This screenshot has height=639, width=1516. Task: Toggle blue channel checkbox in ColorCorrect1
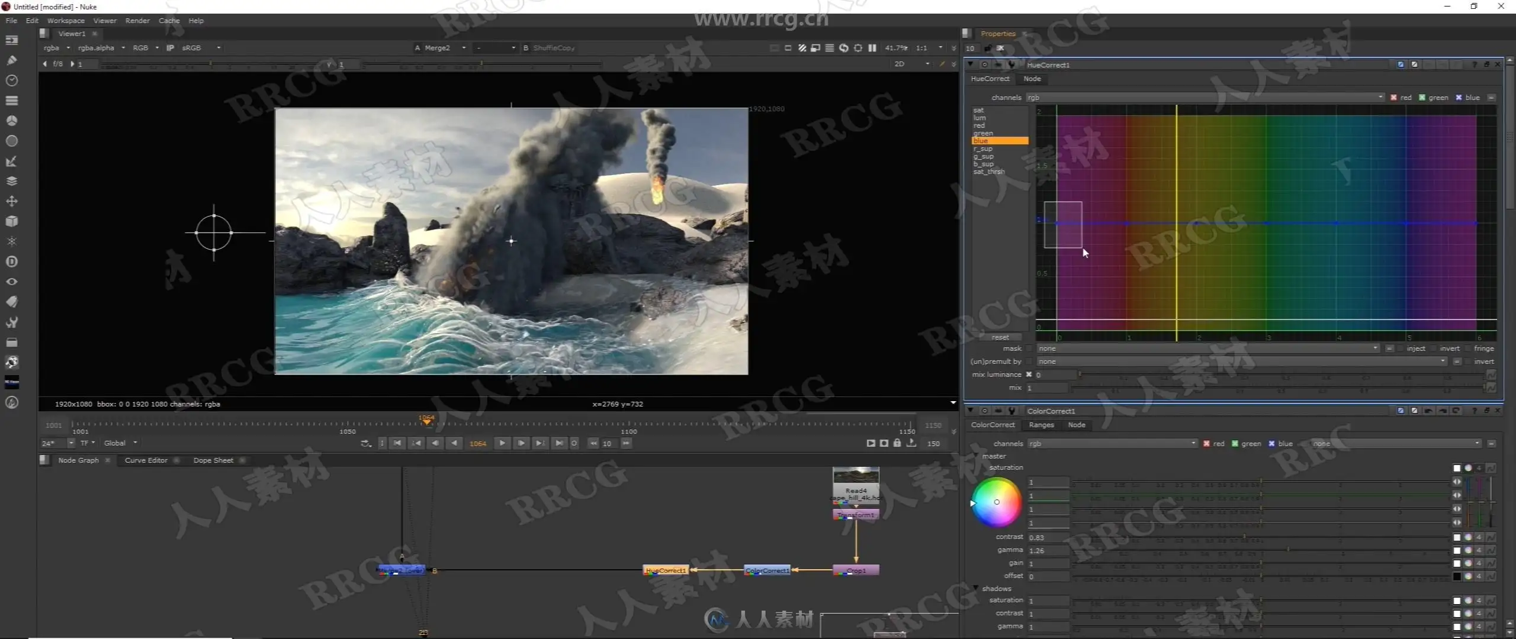[1271, 444]
